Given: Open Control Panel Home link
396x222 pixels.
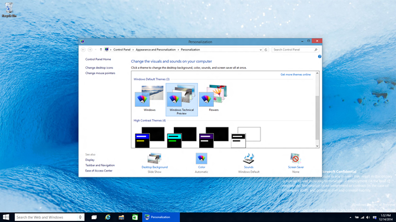Looking at the screenshot, I should [98, 59].
